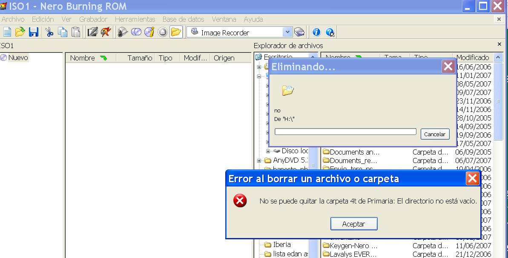Open the Edición menu
Image resolution: width=508 pixels, height=258 pixels.
click(x=43, y=20)
